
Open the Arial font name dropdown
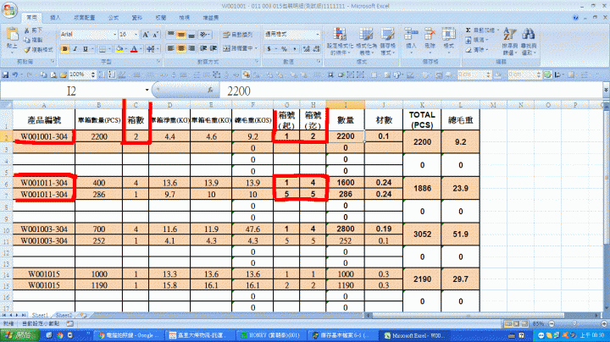[x=114, y=35]
